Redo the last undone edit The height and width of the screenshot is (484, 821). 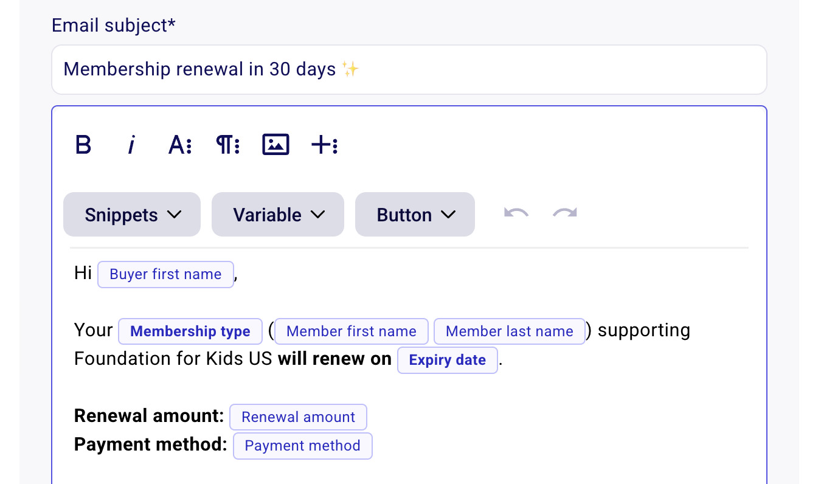tap(565, 213)
